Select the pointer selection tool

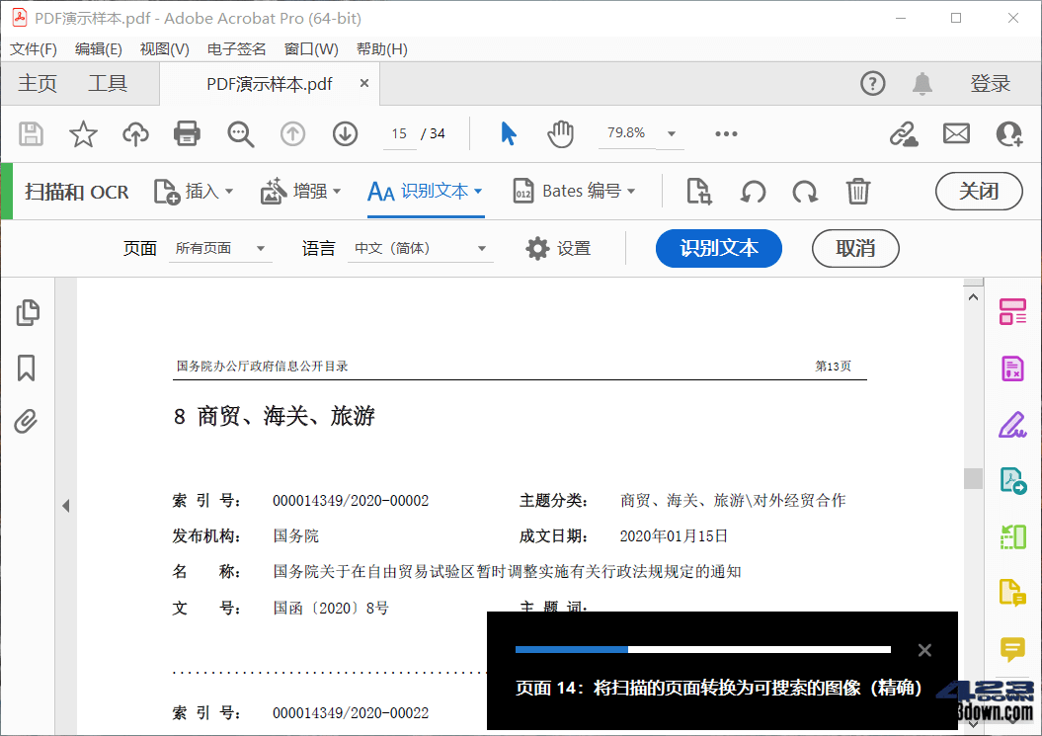pyautogui.click(x=507, y=133)
